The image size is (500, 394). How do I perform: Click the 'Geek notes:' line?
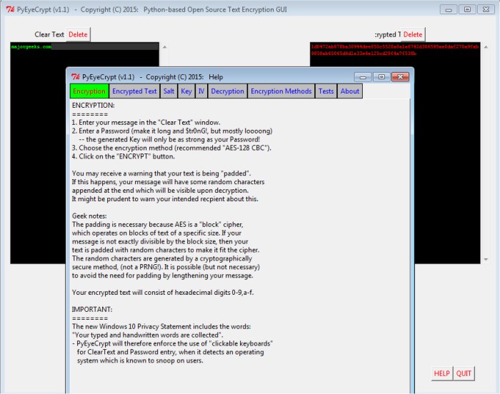click(89, 216)
